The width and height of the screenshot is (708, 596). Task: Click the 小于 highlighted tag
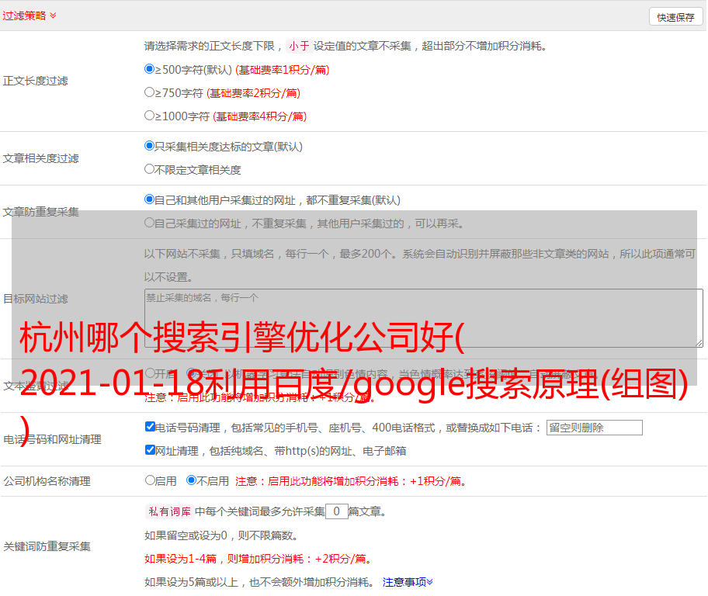click(299, 46)
